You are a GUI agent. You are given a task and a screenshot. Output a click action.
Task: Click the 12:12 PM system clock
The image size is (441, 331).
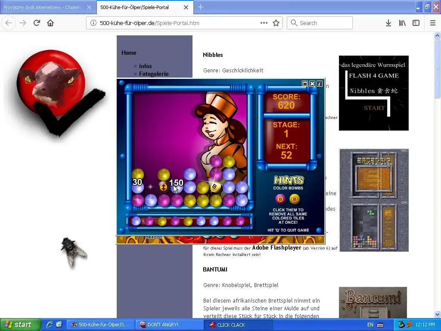point(425,325)
